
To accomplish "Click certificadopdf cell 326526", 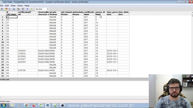I will (27, 62).
